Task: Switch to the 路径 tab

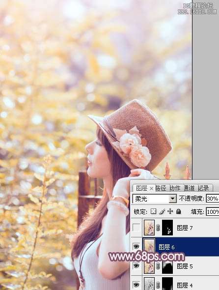Action: [161, 188]
